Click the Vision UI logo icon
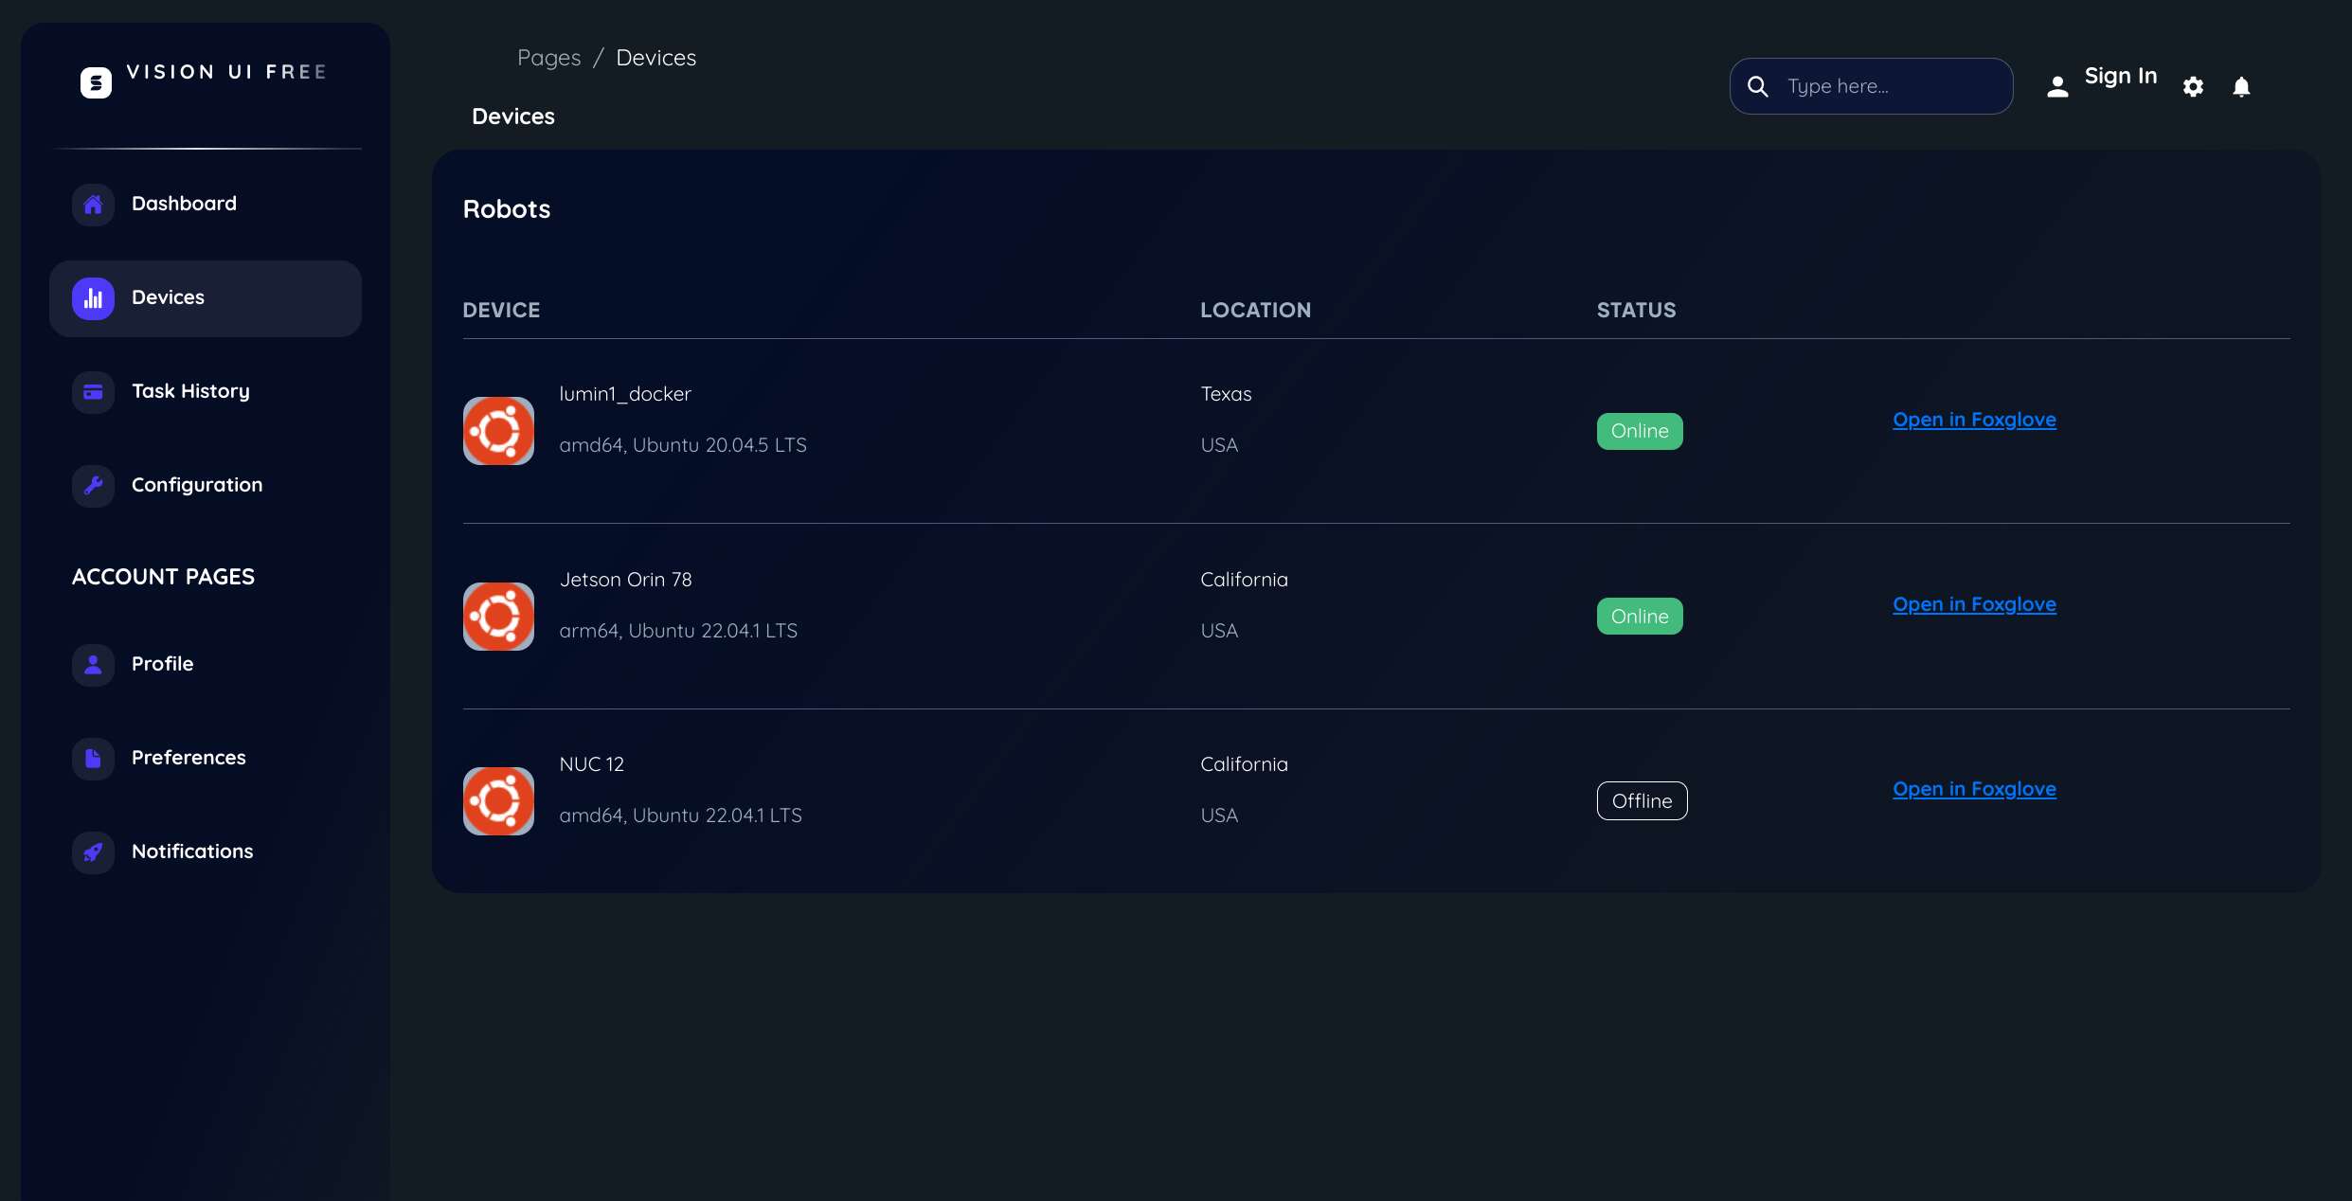The width and height of the screenshot is (2352, 1201). (x=96, y=82)
